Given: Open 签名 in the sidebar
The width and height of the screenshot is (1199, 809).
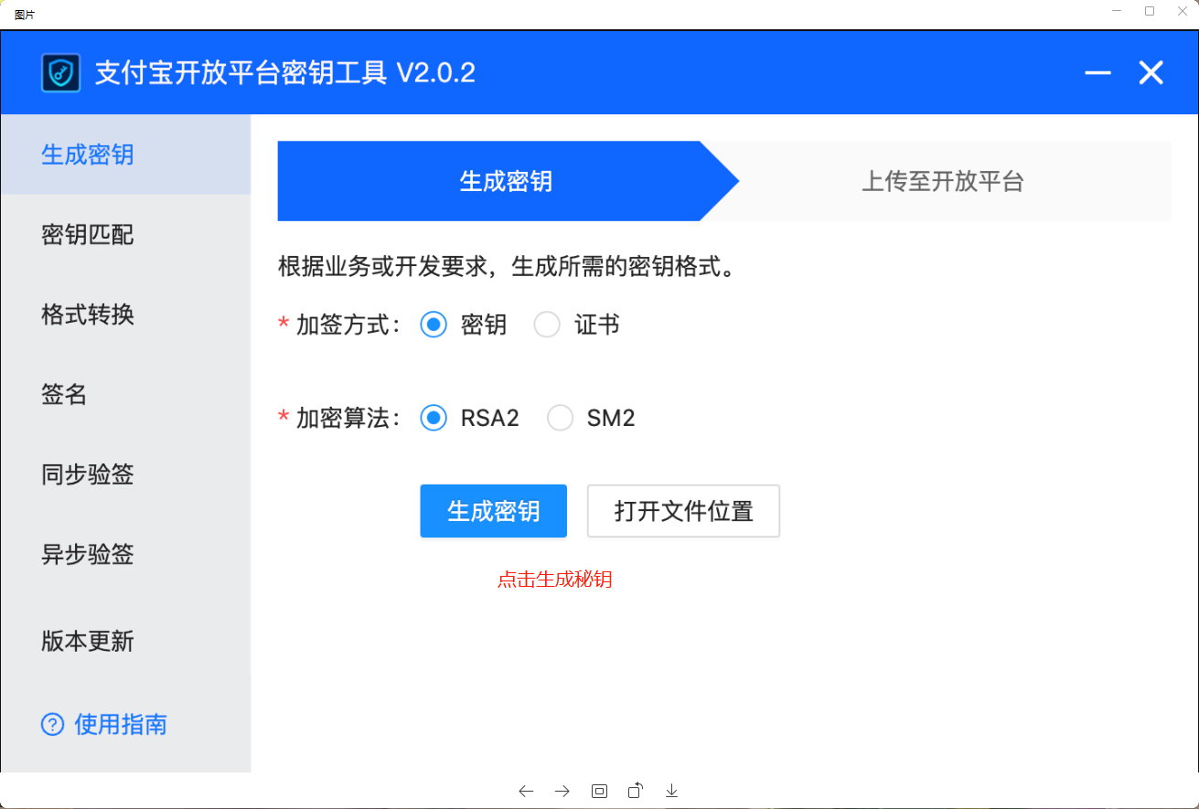Looking at the screenshot, I should (x=125, y=395).
